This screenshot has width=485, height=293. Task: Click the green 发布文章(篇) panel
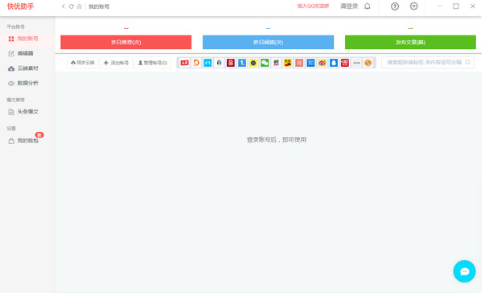click(410, 42)
